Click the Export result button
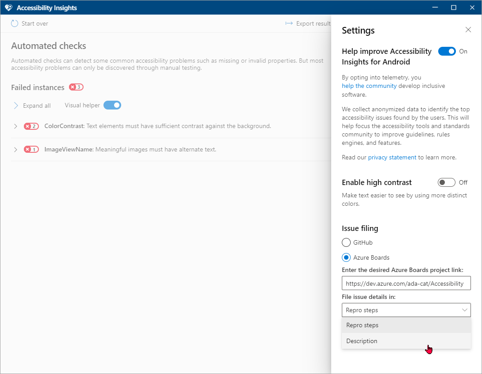 (x=308, y=23)
